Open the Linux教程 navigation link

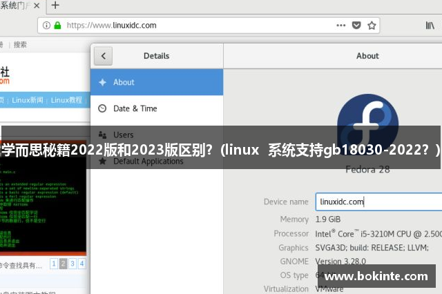(66, 100)
